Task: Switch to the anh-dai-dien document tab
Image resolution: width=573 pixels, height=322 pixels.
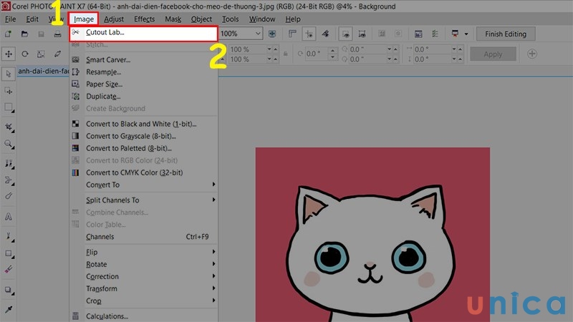Action: (43, 71)
